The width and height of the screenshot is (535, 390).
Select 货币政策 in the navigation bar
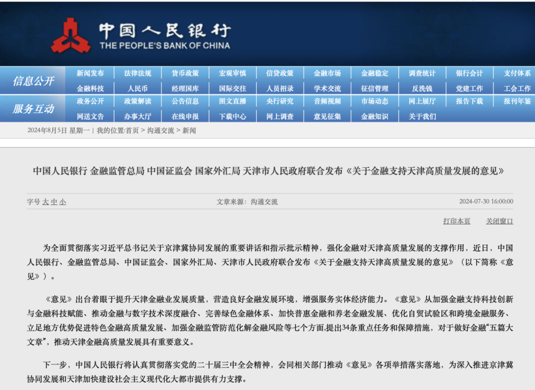185,73
